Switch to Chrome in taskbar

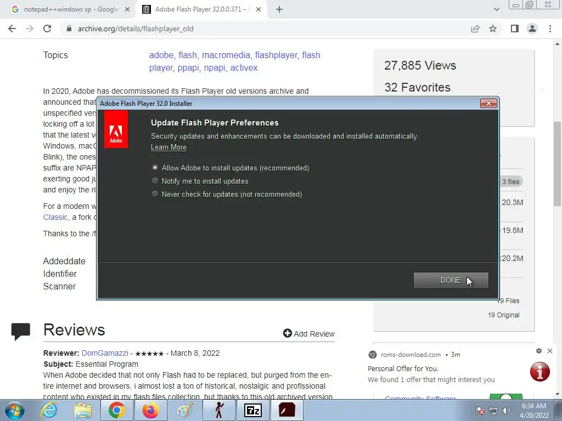116,410
